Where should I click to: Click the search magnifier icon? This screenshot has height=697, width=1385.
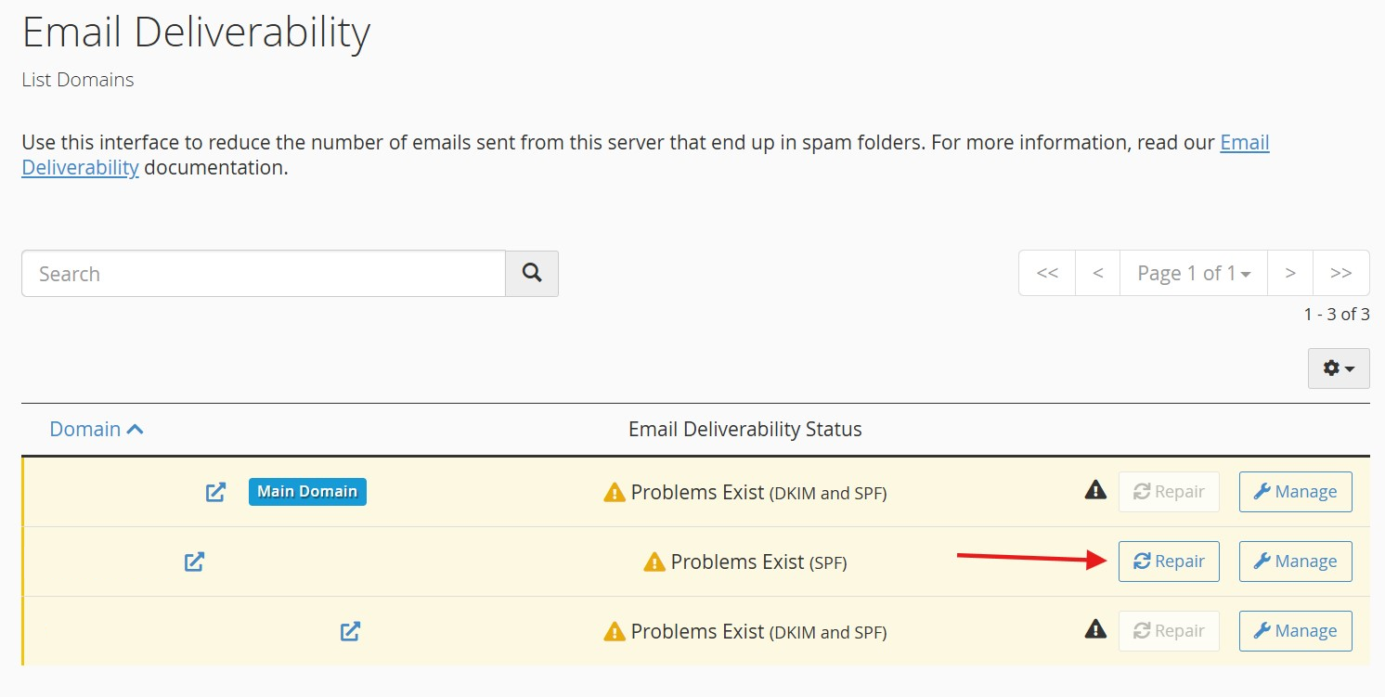click(531, 273)
